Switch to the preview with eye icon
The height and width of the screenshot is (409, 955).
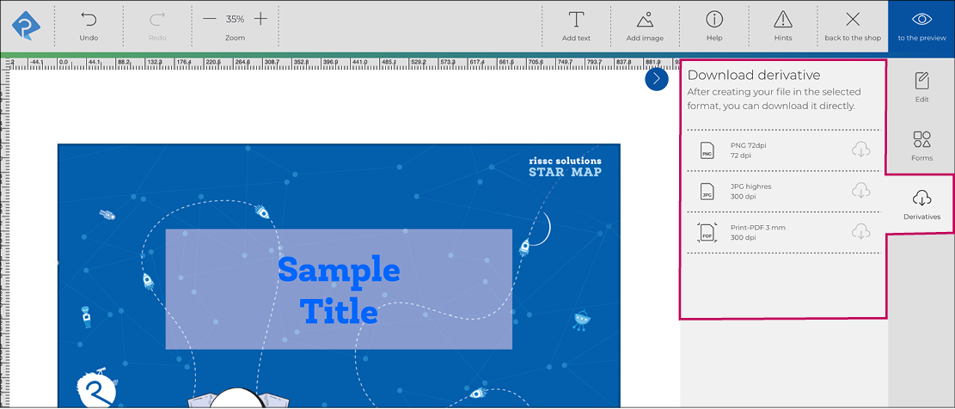point(921,20)
